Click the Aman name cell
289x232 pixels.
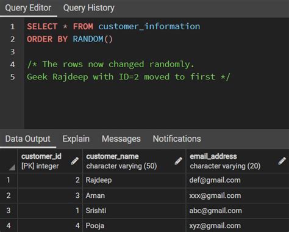[134, 195]
